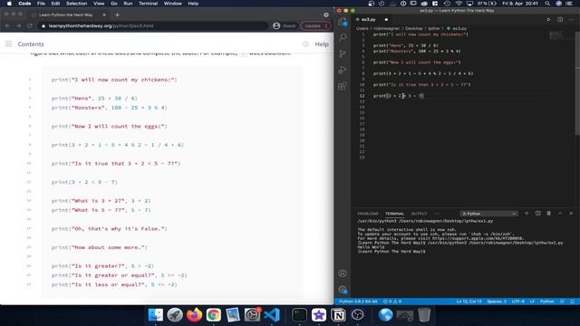
Task: Open the Run and Debug view
Action: (x=343, y=70)
